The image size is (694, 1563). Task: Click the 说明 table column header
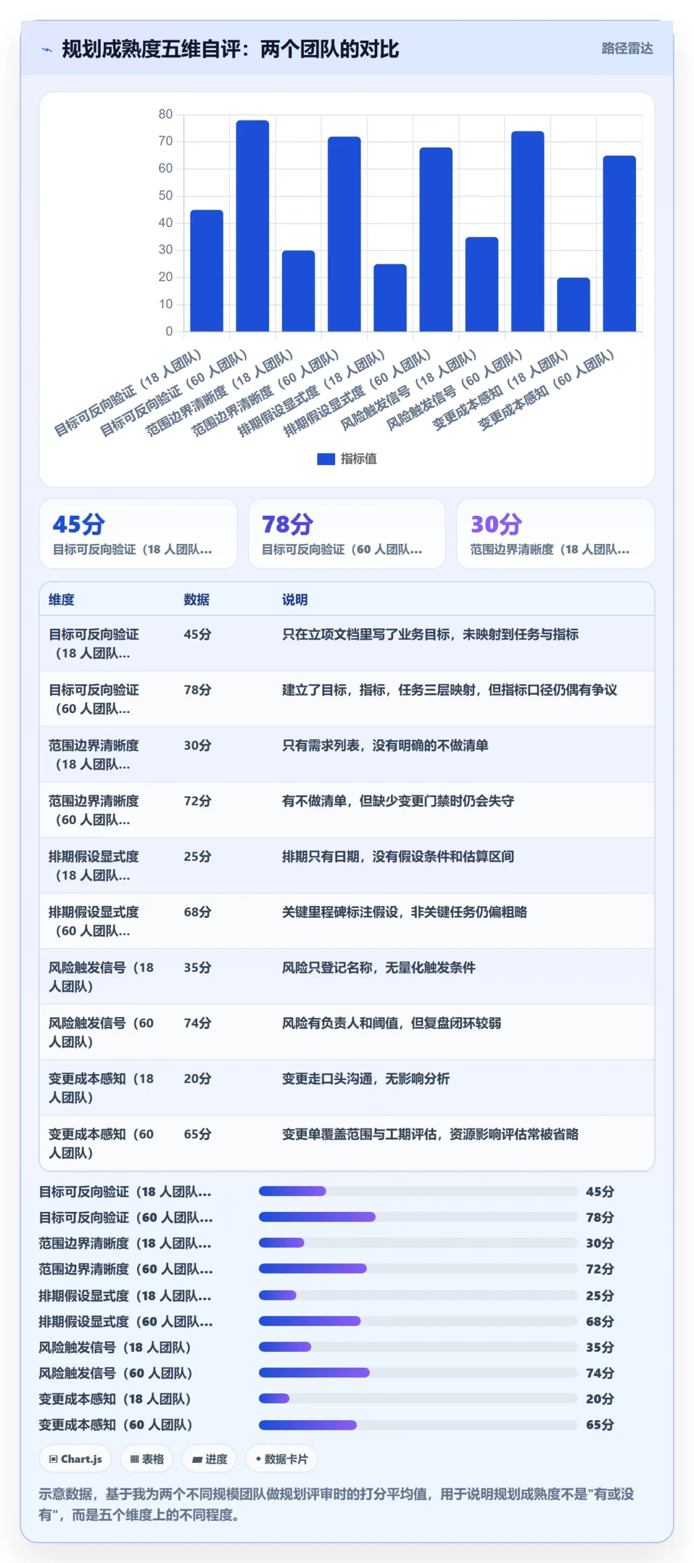coord(295,600)
